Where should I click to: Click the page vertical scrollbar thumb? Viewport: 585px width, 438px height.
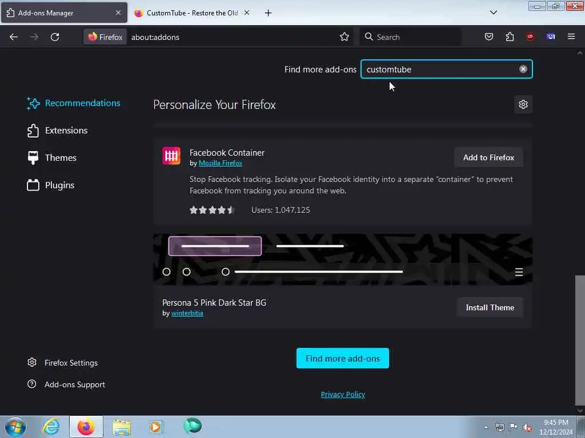tap(580, 340)
